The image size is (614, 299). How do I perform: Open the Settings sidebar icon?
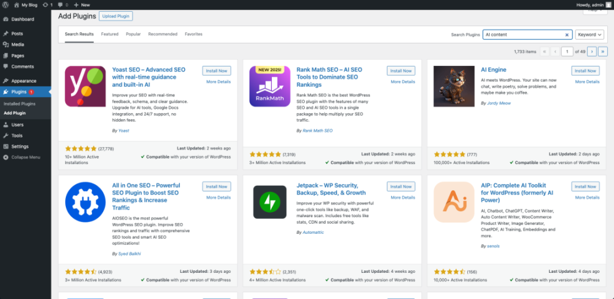[6, 147]
